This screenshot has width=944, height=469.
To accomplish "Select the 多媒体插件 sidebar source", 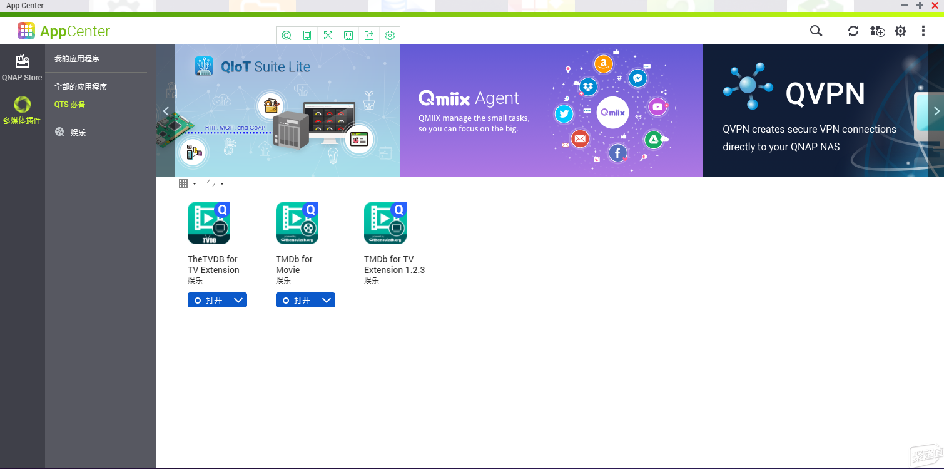I will click(x=22, y=110).
